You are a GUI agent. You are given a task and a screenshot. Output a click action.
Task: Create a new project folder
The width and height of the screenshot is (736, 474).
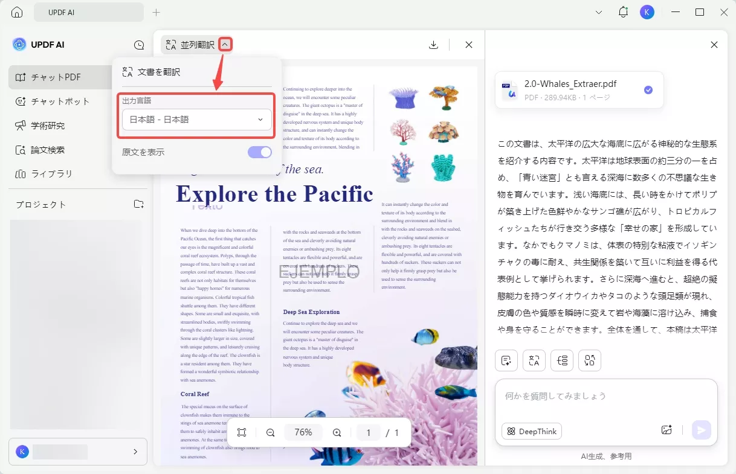(x=138, y=204)
